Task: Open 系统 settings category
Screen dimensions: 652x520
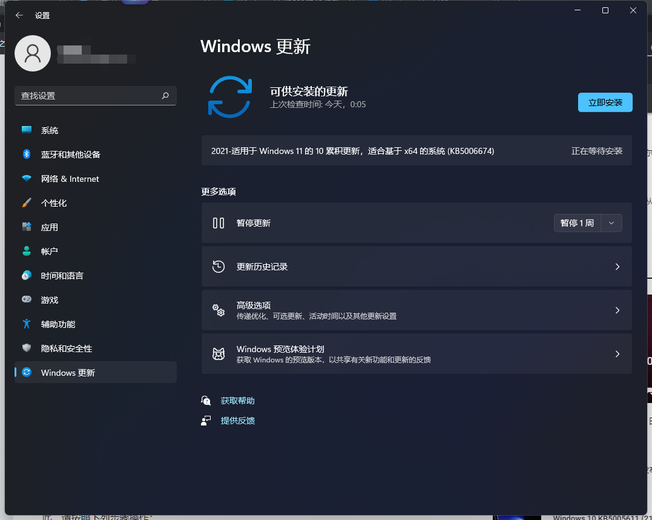Action: click(96, 130)
